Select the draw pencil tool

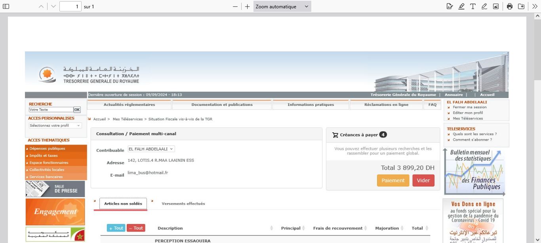pos(484,6)
